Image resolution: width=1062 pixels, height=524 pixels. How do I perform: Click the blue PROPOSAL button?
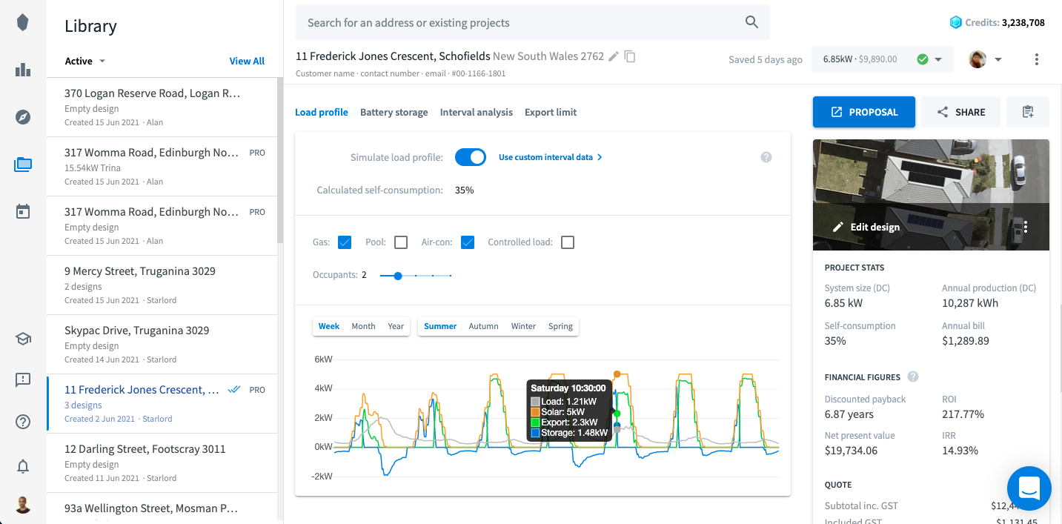pos(863,111)
